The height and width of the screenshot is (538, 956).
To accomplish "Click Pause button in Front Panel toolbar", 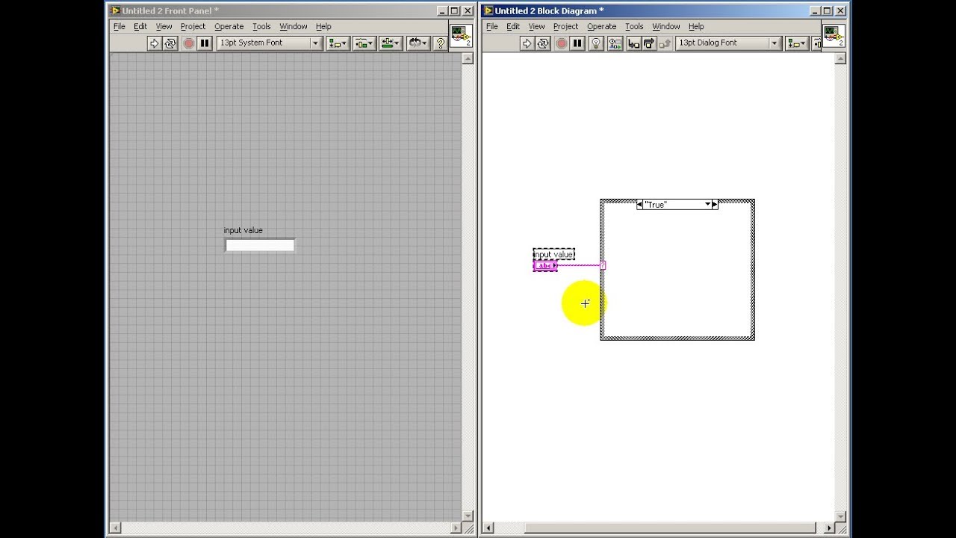I will pos(205,43).
